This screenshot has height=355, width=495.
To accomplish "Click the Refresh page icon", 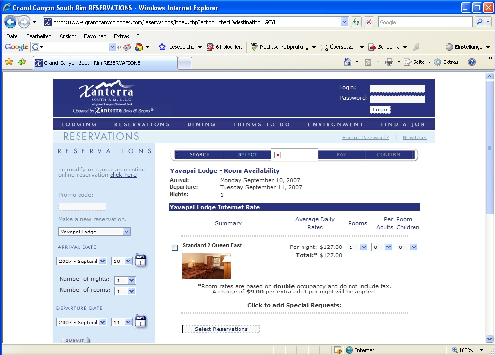I will point(356,22).
